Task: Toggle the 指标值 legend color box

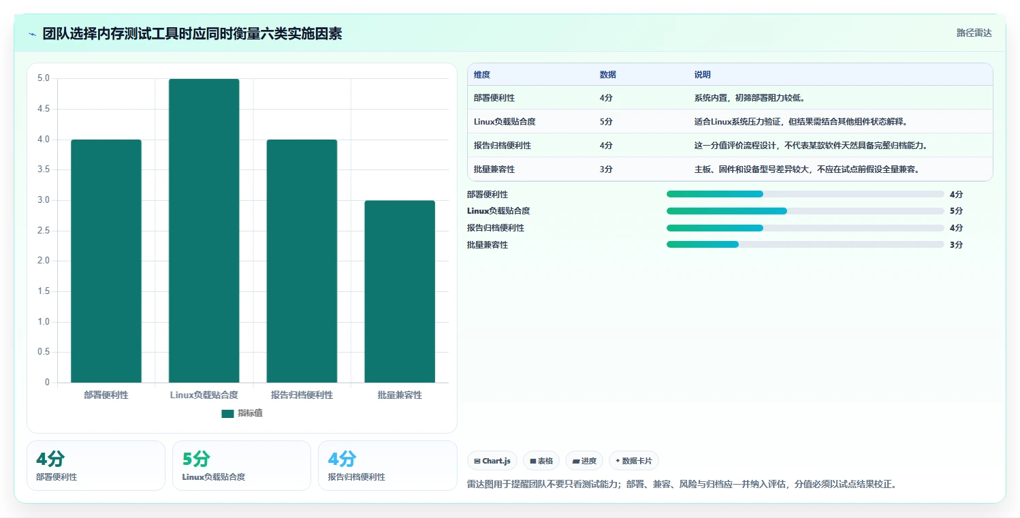Action: (x=227, y=414)
